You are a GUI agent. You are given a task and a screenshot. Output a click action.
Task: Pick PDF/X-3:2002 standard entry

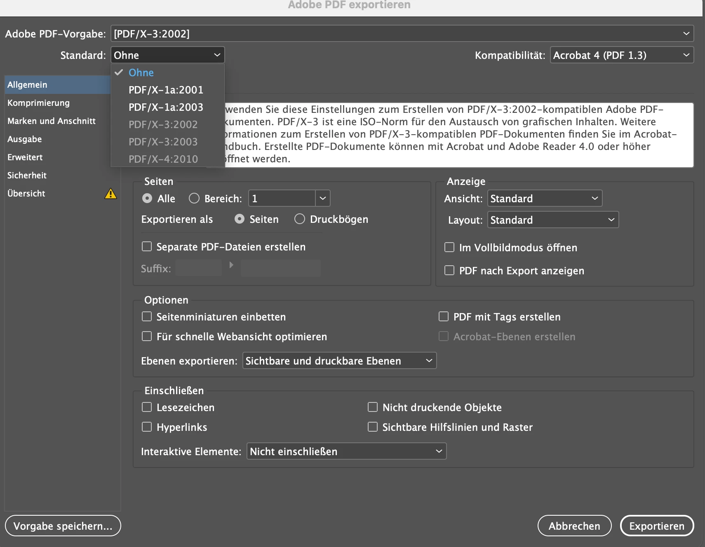(x=167, y=124)
